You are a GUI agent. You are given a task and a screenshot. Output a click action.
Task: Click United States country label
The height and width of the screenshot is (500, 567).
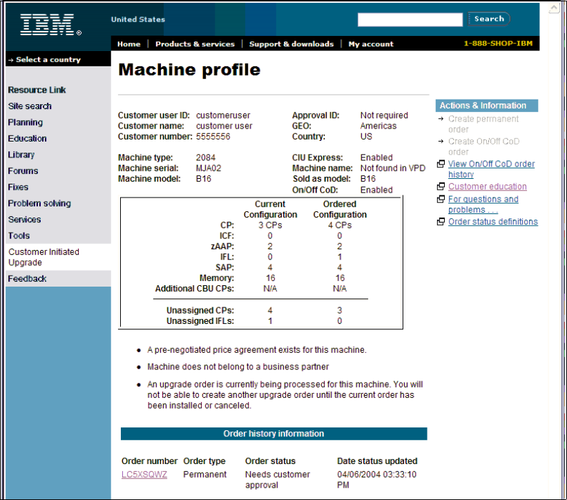(x=137, y=19)
